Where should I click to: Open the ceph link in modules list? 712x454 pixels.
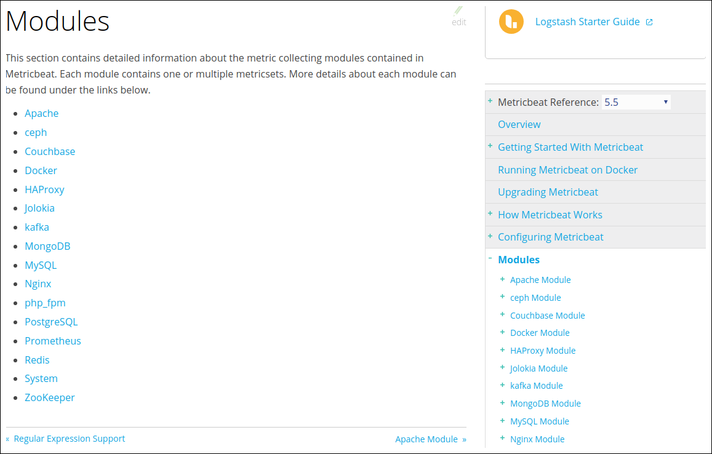coord(36,132)
